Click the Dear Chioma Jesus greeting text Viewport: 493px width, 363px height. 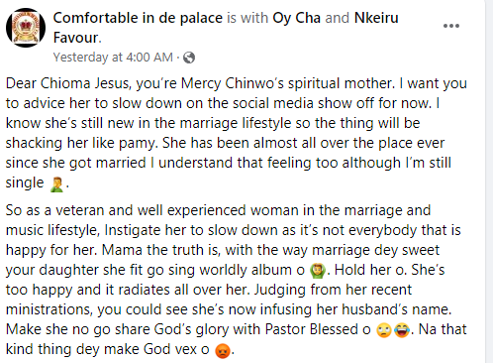[x=68, y=83]
